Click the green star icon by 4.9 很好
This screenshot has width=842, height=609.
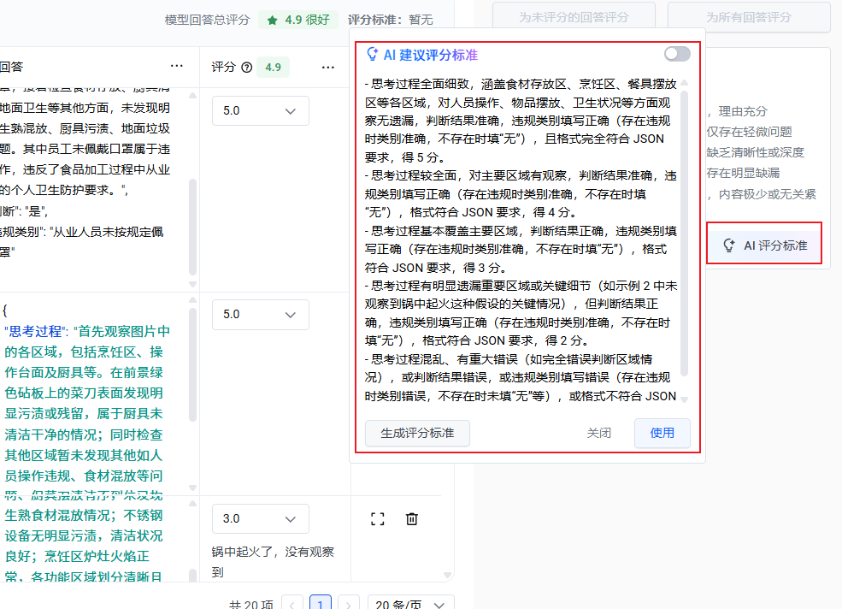coord(273,21)
